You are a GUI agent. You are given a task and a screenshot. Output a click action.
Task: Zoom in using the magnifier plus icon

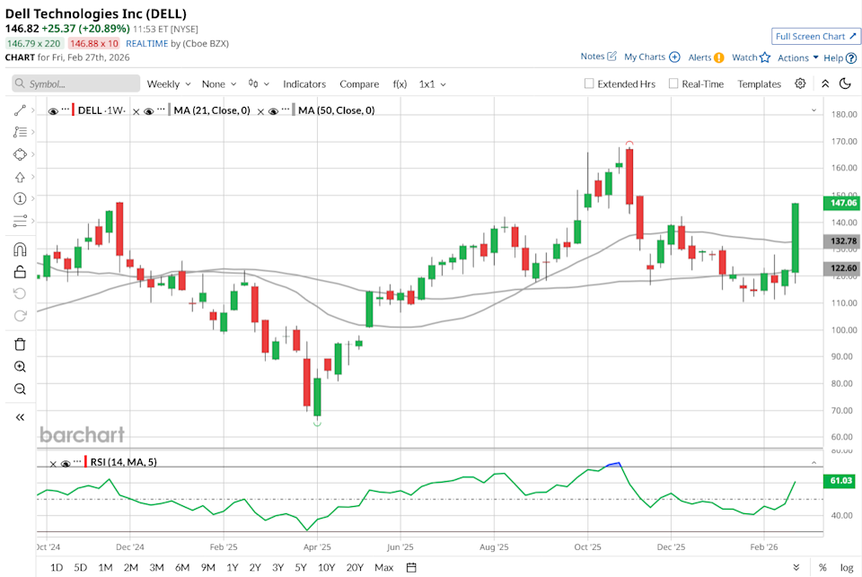click(x=20, y=367)
